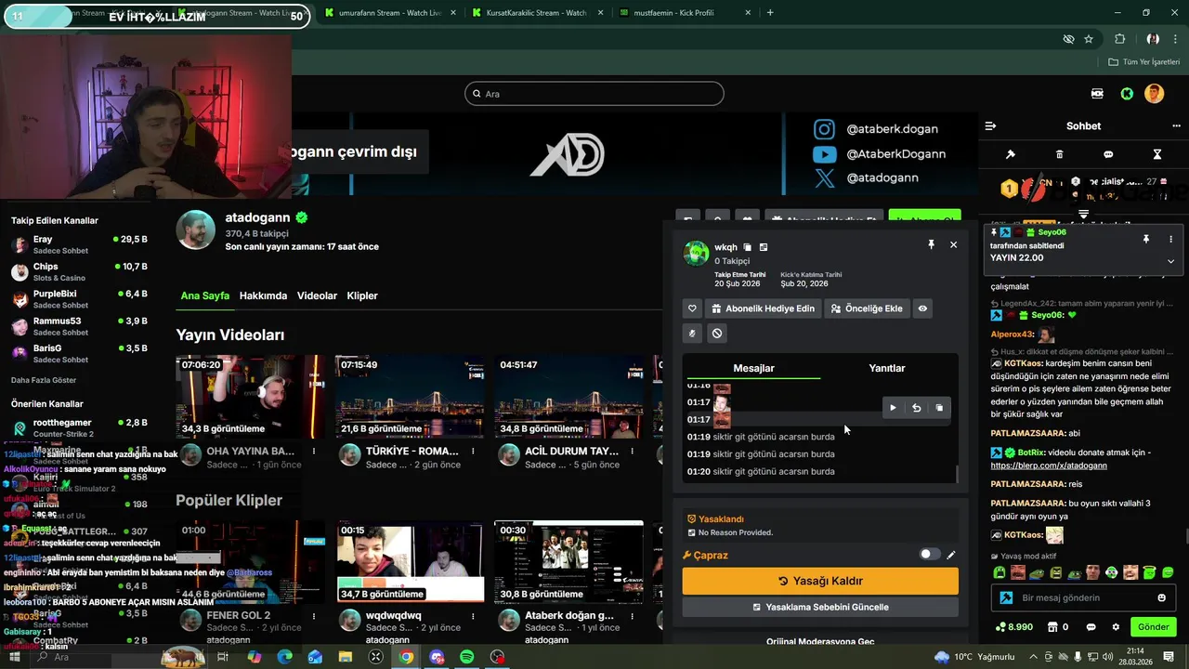
Task: Open the Videolar channel tab
Action: pyautogui.click(x=317, y=295)
